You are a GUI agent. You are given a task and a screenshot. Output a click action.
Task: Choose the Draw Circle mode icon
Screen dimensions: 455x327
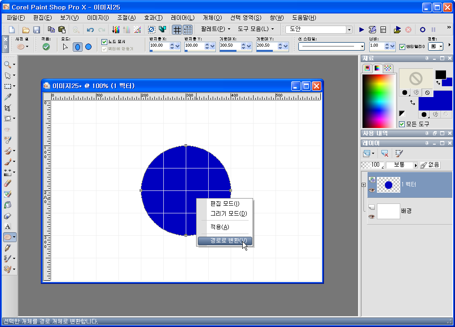(88, 47)
